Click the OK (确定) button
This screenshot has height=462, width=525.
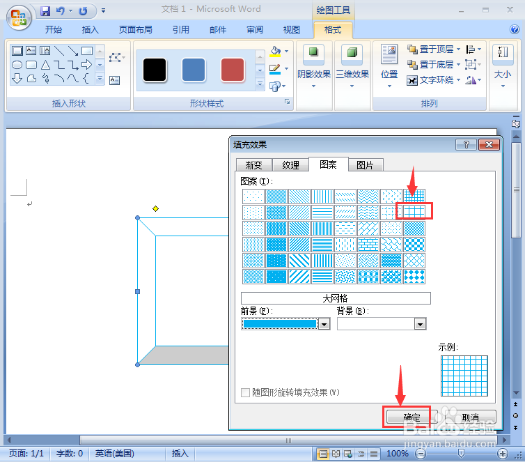coord(412,417)
